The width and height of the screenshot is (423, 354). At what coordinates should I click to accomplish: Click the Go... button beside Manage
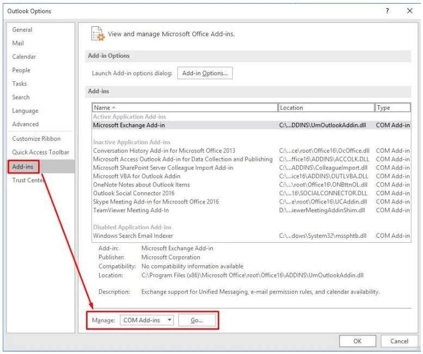click(x=197, y=321)
